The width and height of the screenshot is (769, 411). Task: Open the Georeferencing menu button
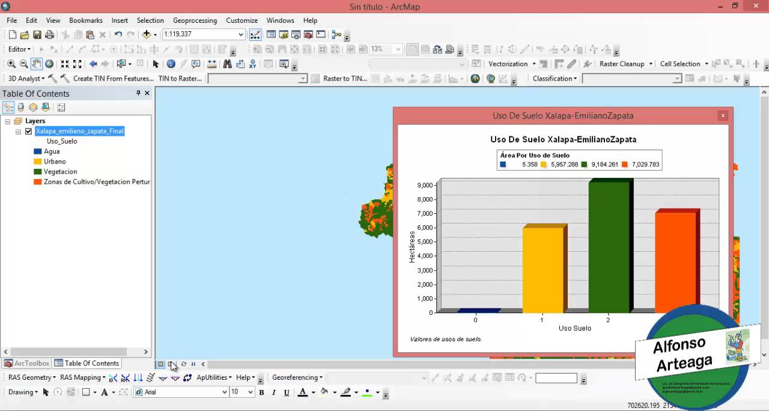click(297, 377)
